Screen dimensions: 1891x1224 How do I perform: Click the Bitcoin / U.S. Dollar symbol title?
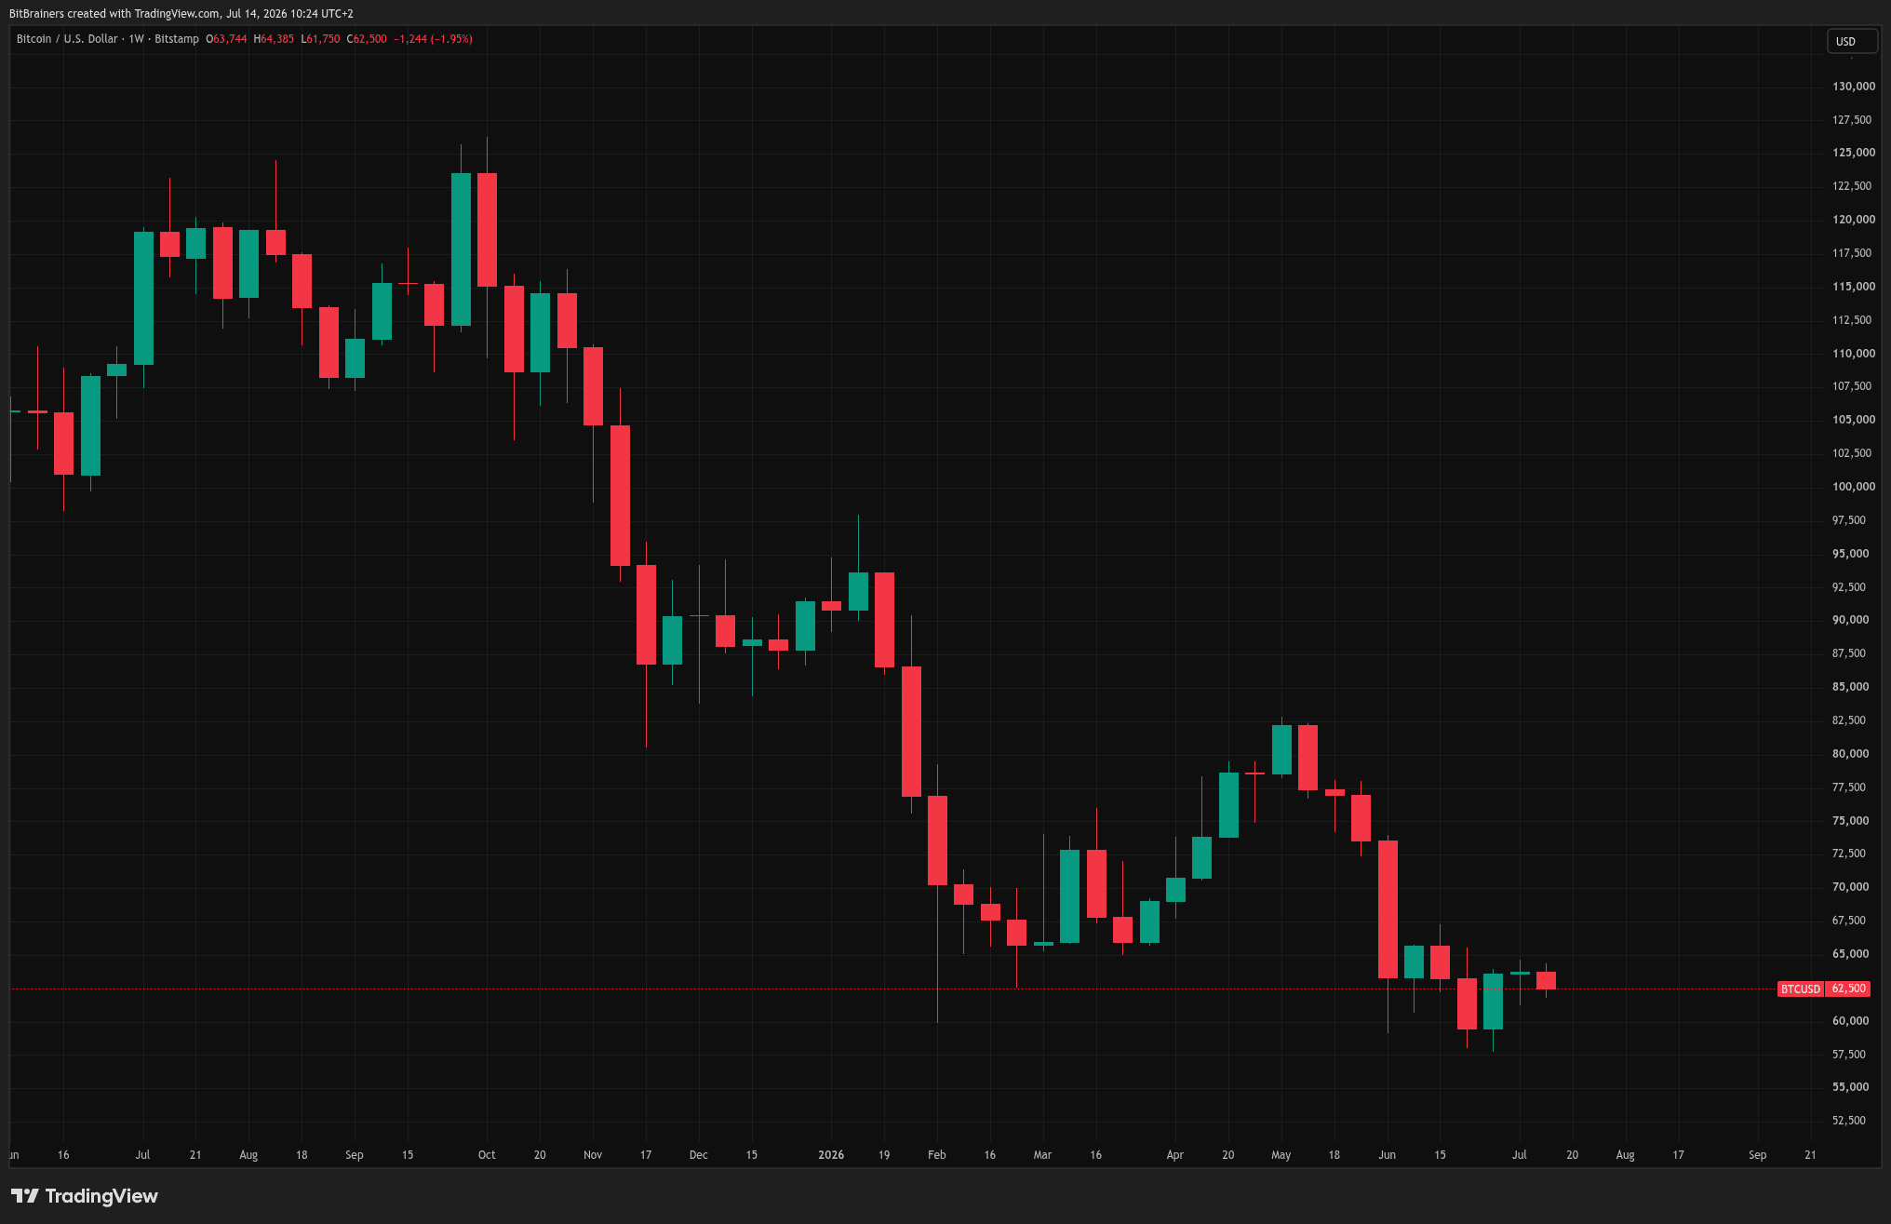click(x=67, y=39)
